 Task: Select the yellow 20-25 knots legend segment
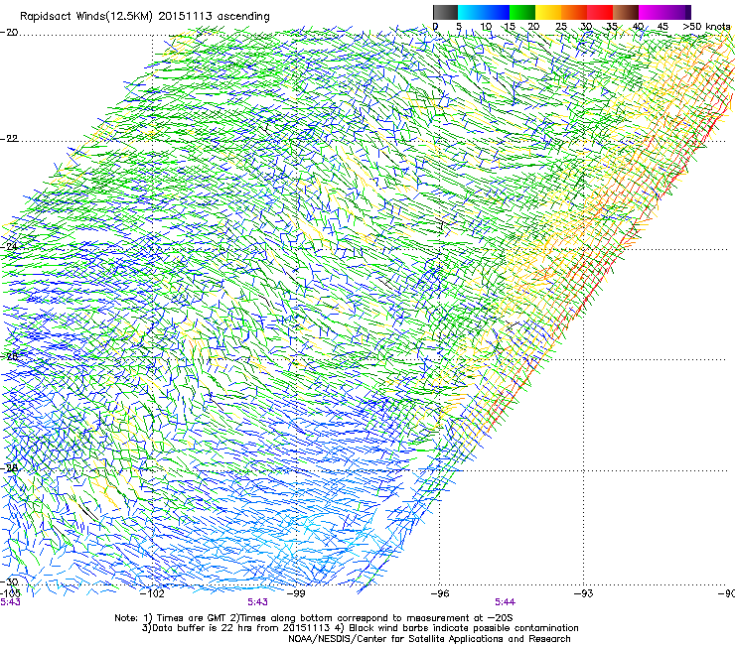tap(548, 12)
